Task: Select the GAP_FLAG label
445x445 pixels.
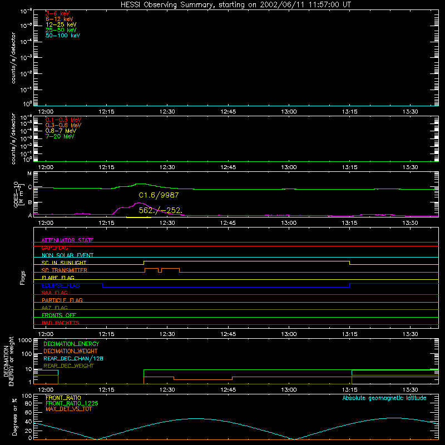Action: pyautogui.click(x=55, y=248)
